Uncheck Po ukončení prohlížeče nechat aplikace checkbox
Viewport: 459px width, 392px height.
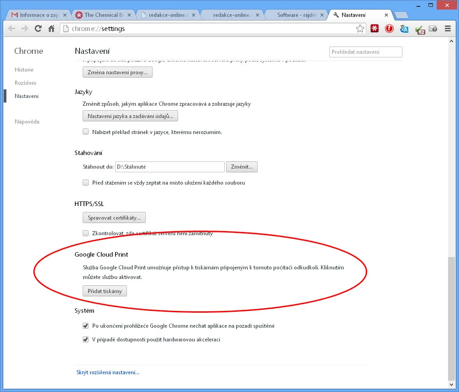[85, 326]
